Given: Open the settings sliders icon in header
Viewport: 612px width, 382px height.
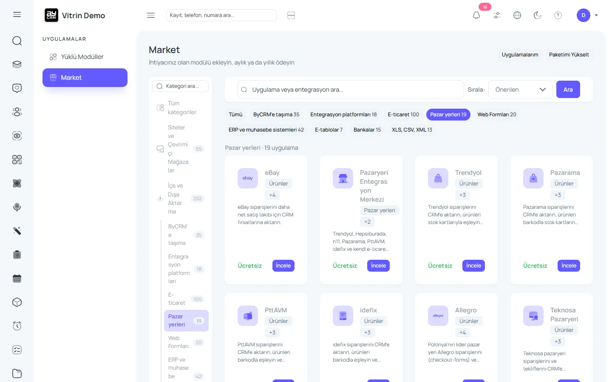Looking at the screenshot, I should coord(497,15).
